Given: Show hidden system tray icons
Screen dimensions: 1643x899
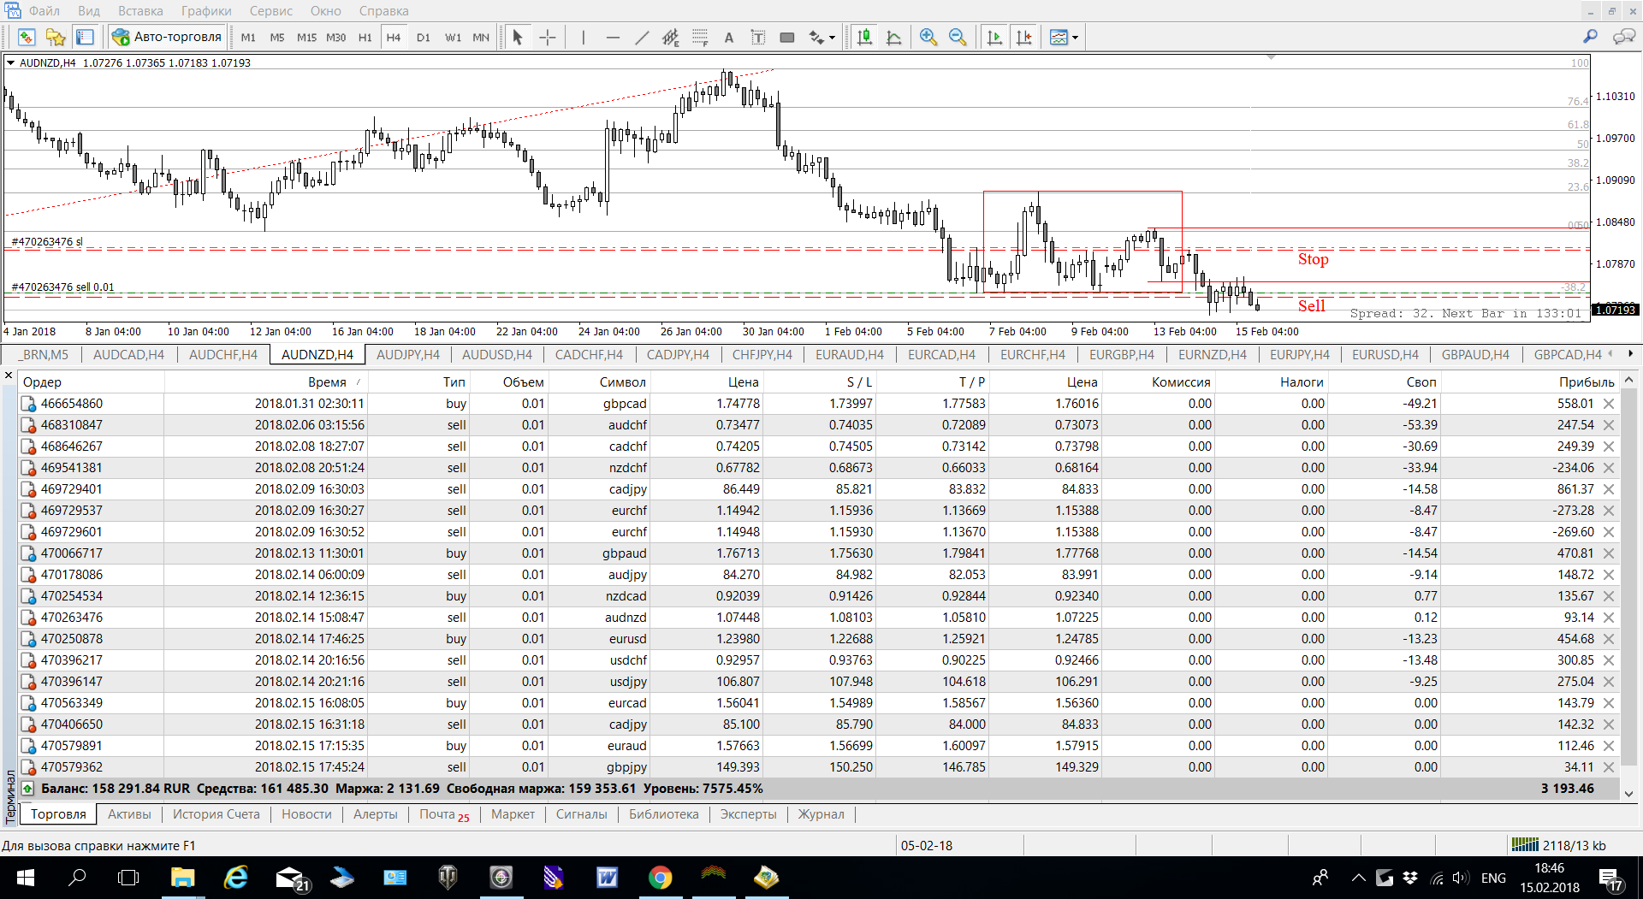Looking at the screenshot, I should 1358,878.
